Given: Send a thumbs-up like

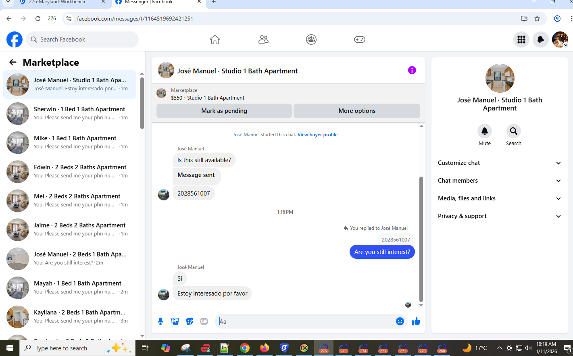Looking at the screenshot, I should pyautogui.click(x=416, y=321).
